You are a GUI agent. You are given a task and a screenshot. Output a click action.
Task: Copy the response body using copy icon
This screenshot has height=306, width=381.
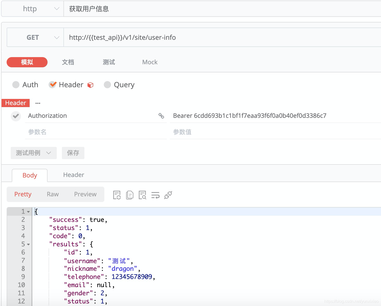click(130, 195)
